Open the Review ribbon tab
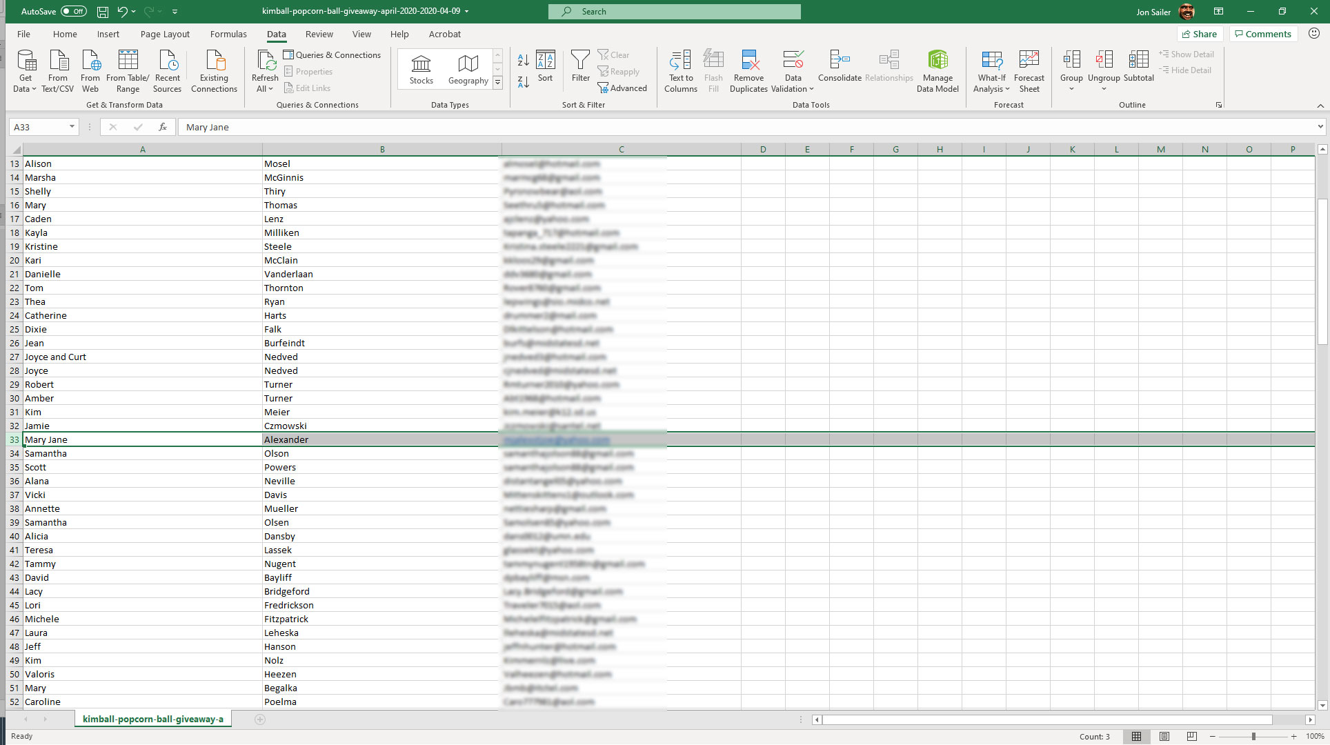Screen dimensions: 1330x745 319,34
